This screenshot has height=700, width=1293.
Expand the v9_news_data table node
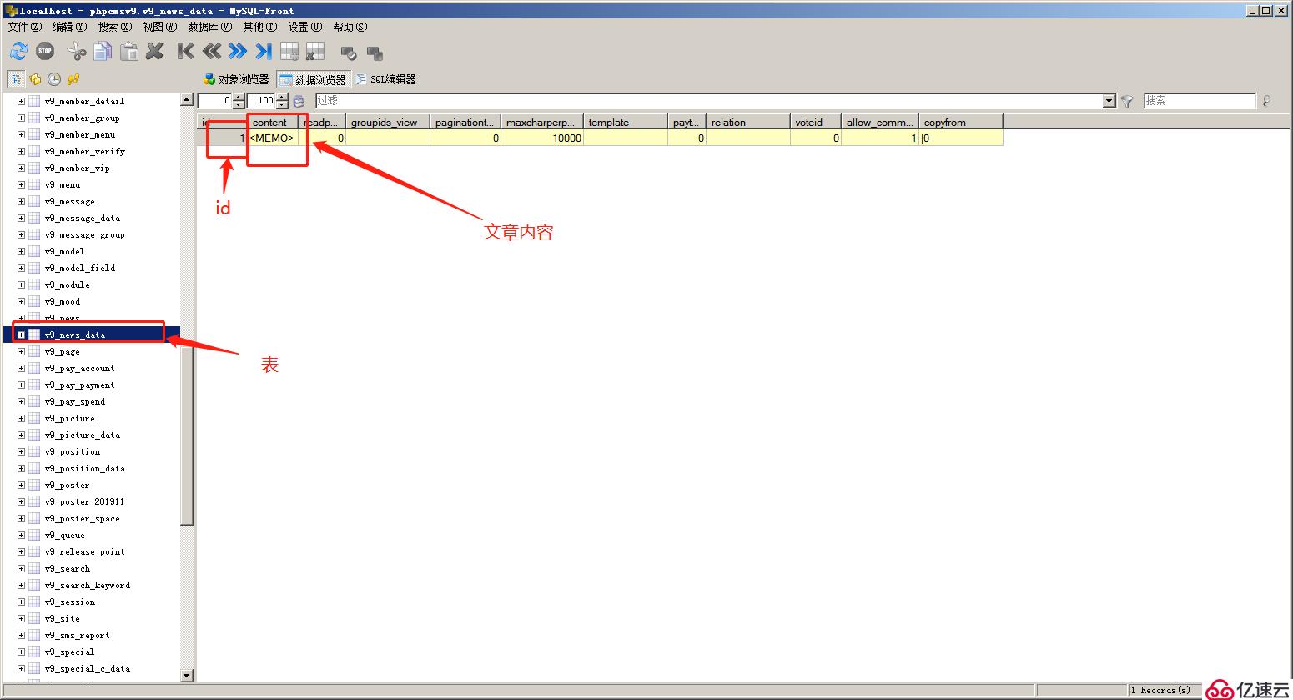(x=21, y=335)
